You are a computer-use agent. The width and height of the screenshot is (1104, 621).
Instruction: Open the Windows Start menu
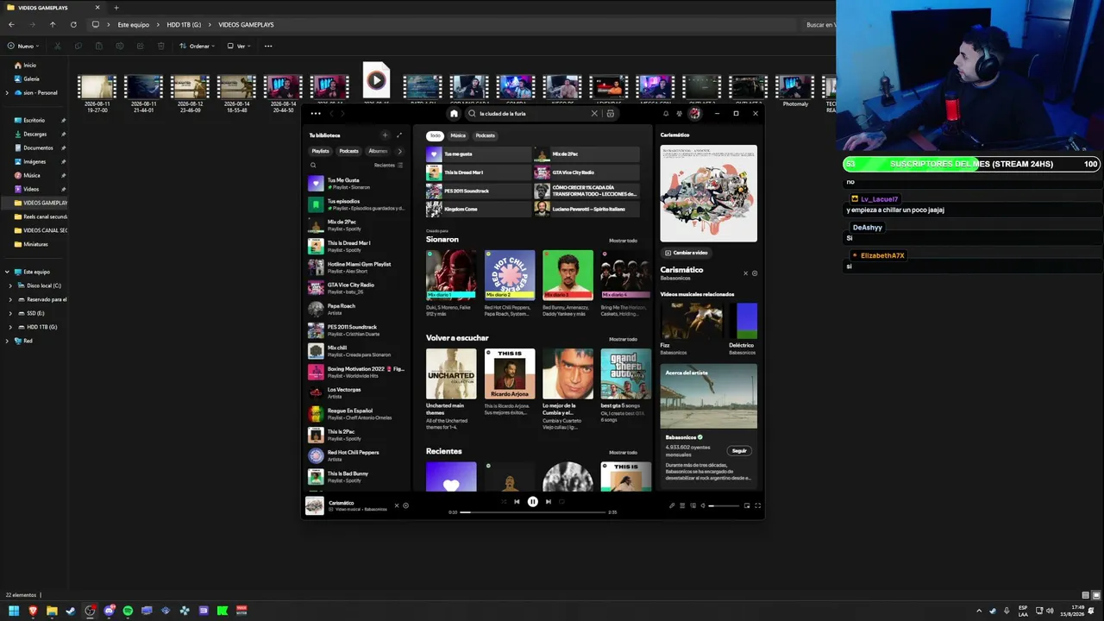coord(14,611)
